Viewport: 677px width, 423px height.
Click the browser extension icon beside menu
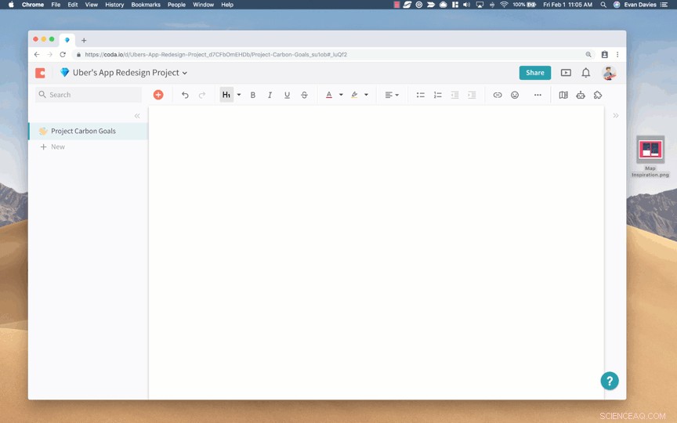click(x=604, y=54)
